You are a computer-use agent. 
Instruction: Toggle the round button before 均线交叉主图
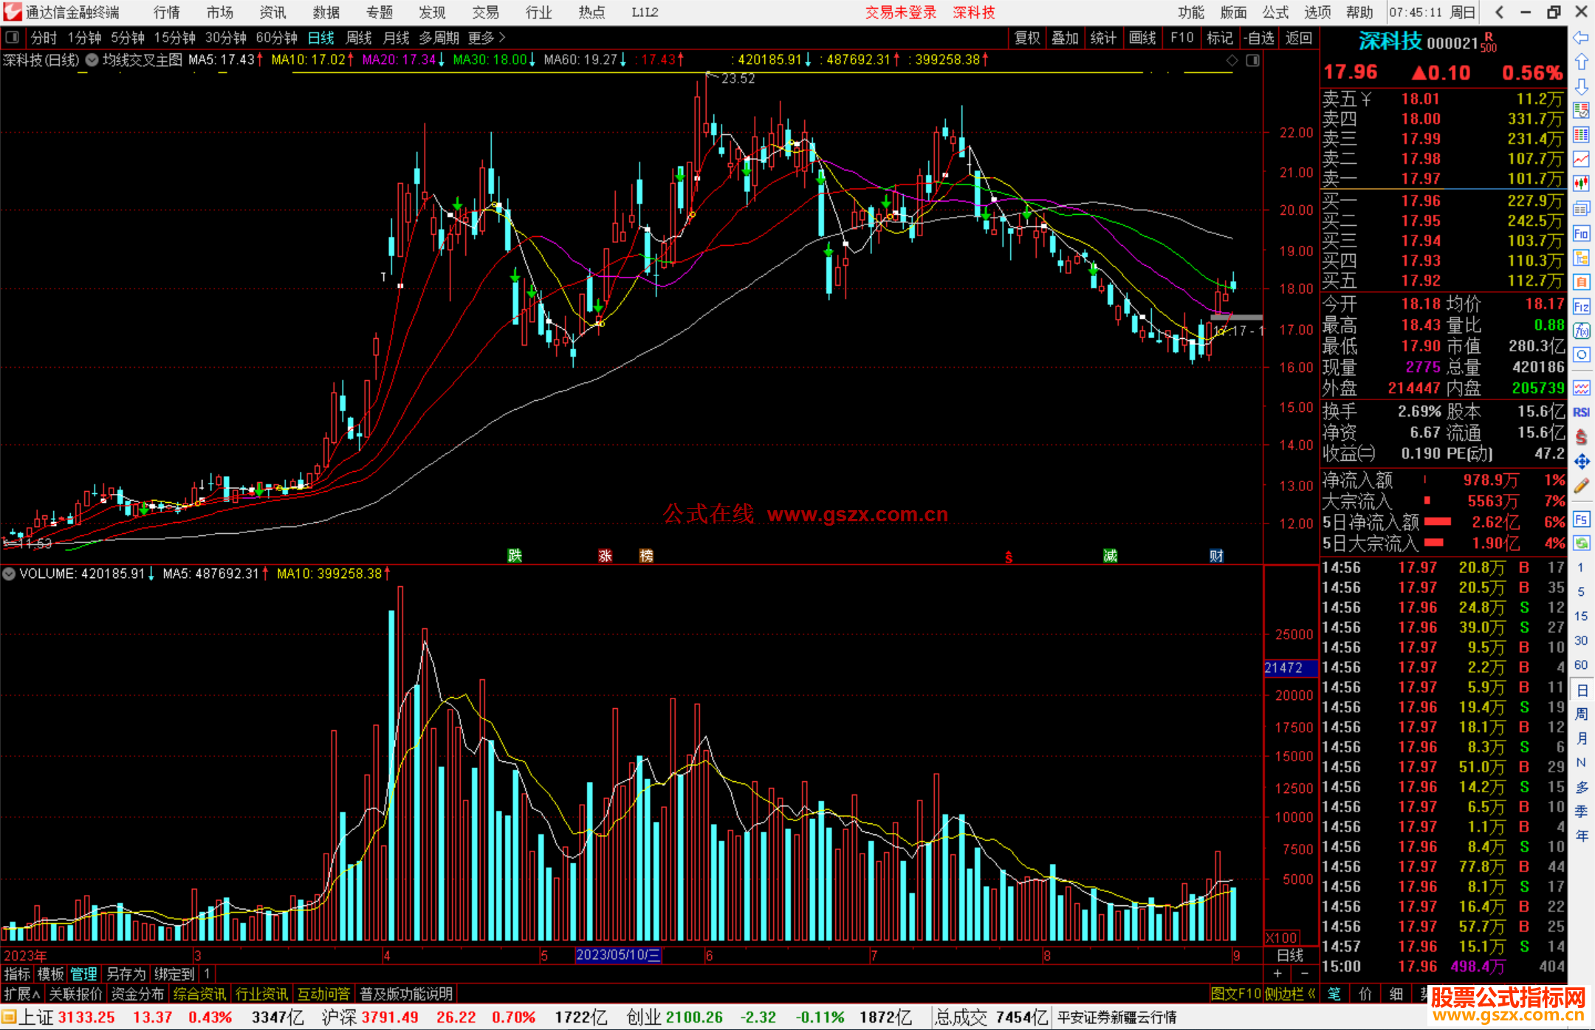pos(92,60)
